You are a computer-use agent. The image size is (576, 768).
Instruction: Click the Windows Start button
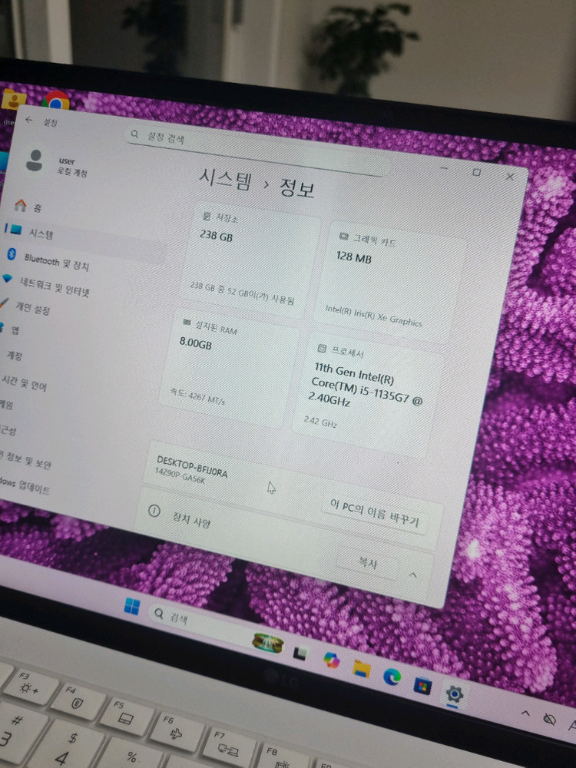tap(132, 607)
